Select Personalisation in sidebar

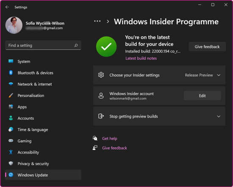(x=43, y=96)
